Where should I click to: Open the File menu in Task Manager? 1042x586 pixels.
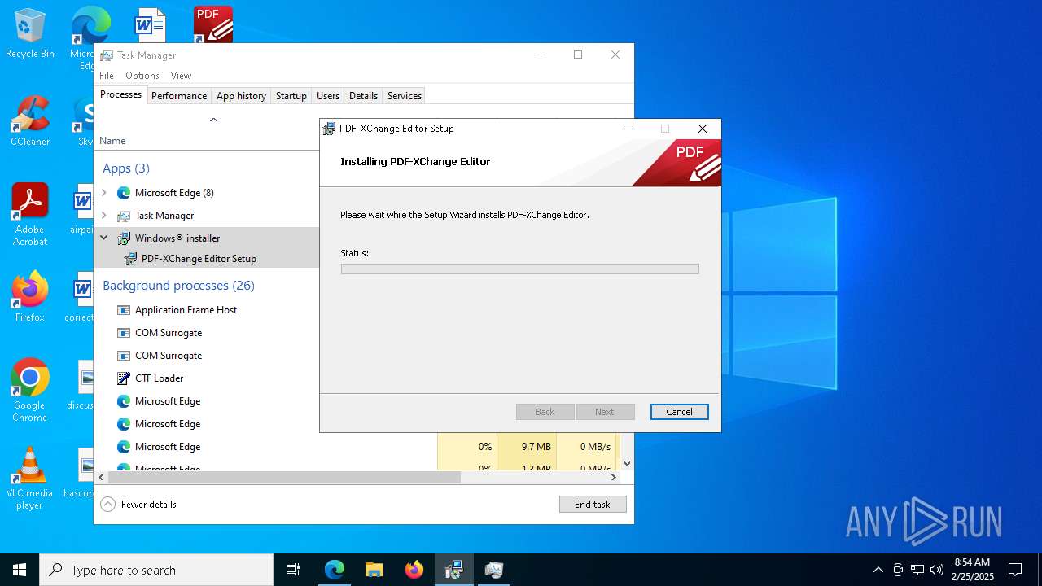(107, 76)
